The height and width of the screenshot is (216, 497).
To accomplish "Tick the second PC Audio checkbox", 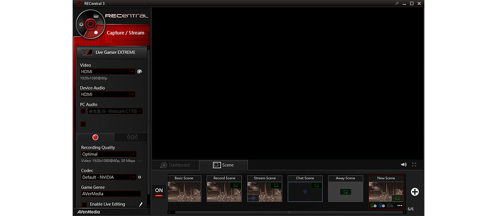I will coord(83,124).
